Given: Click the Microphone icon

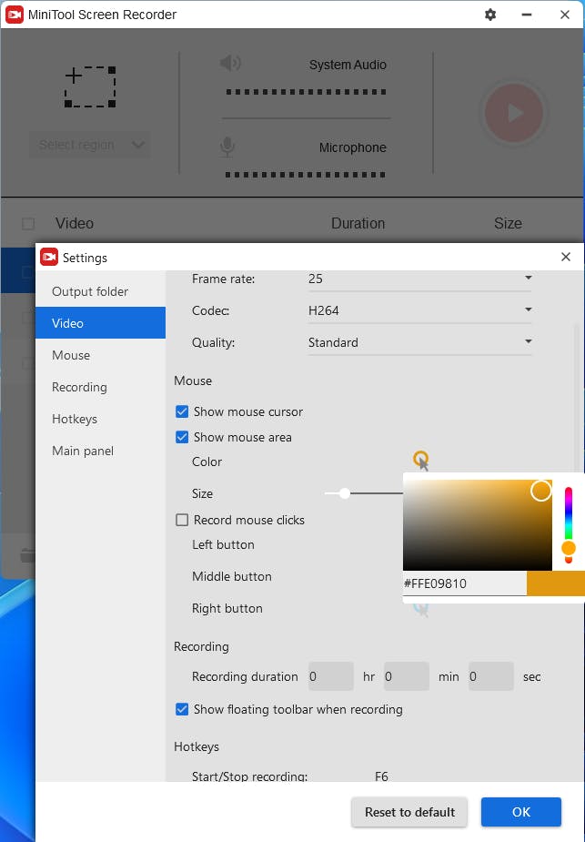Looking at the screenshot, I should coord(228,147).
